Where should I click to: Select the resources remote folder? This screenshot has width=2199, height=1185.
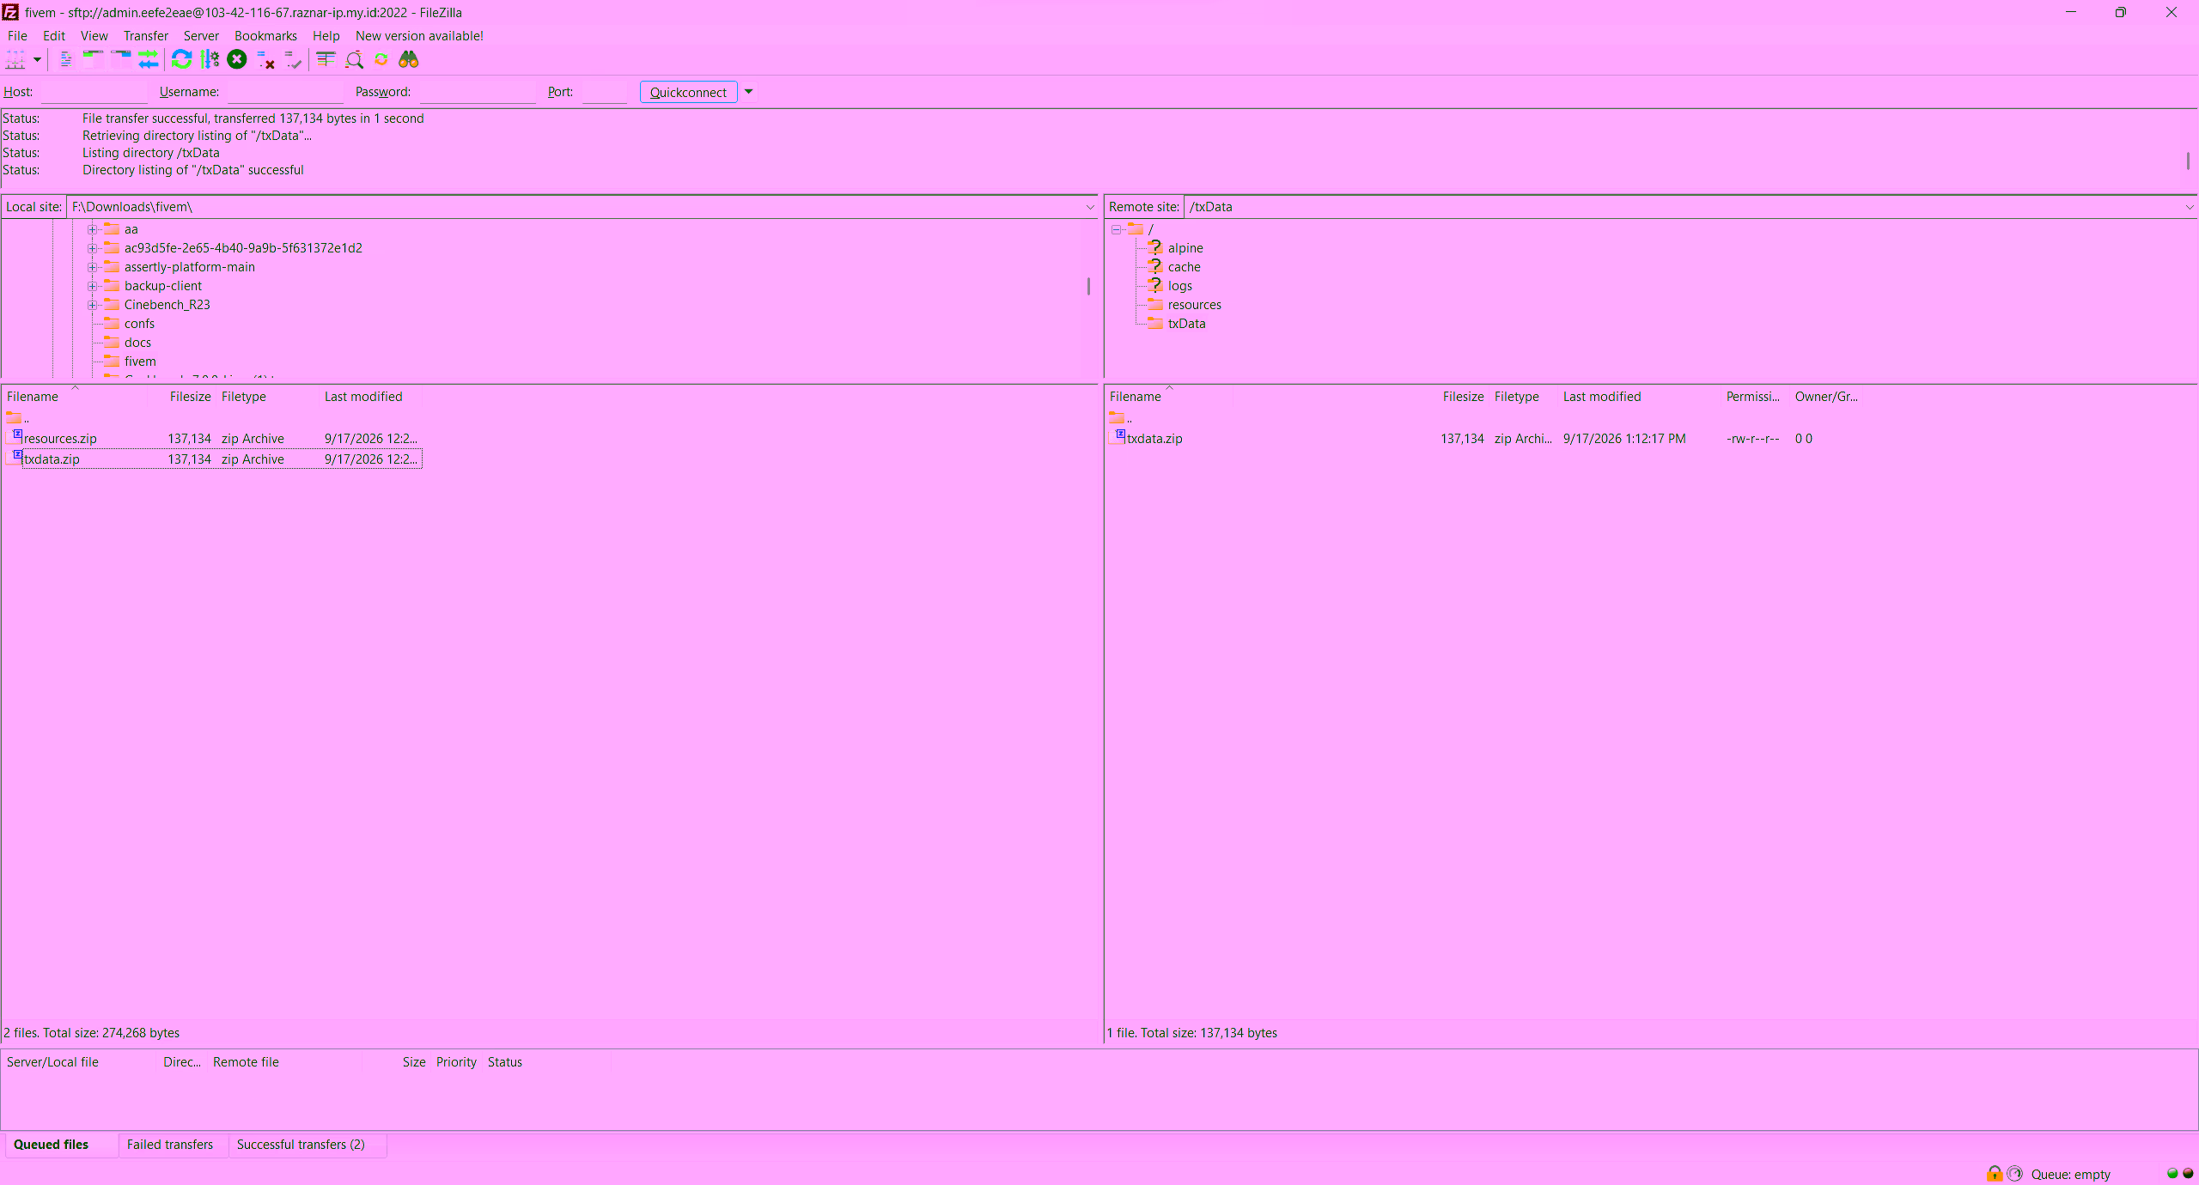(1194, 305)
